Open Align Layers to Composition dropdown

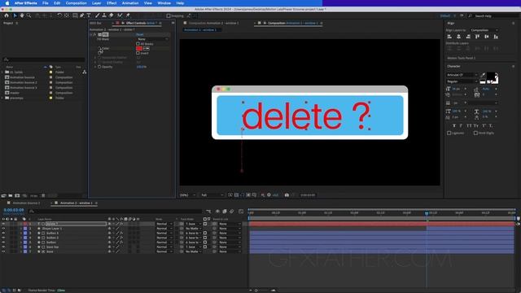click(x=484, y=30)
